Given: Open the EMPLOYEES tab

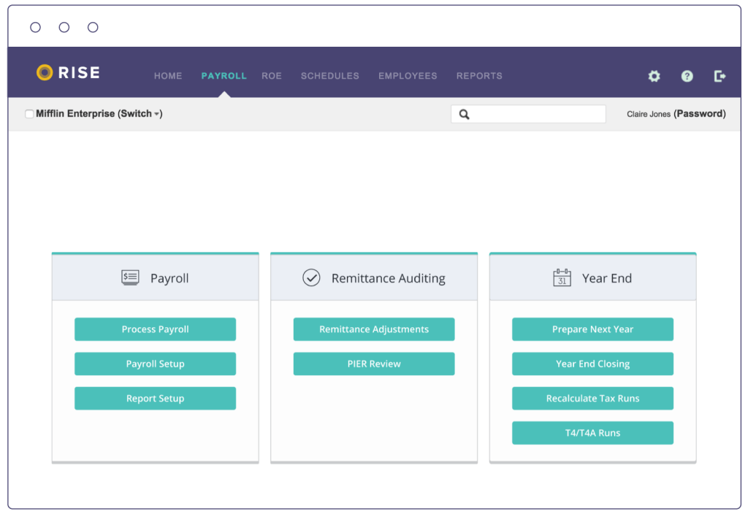Looking at the screenshot, I should (x=408, y=76).
